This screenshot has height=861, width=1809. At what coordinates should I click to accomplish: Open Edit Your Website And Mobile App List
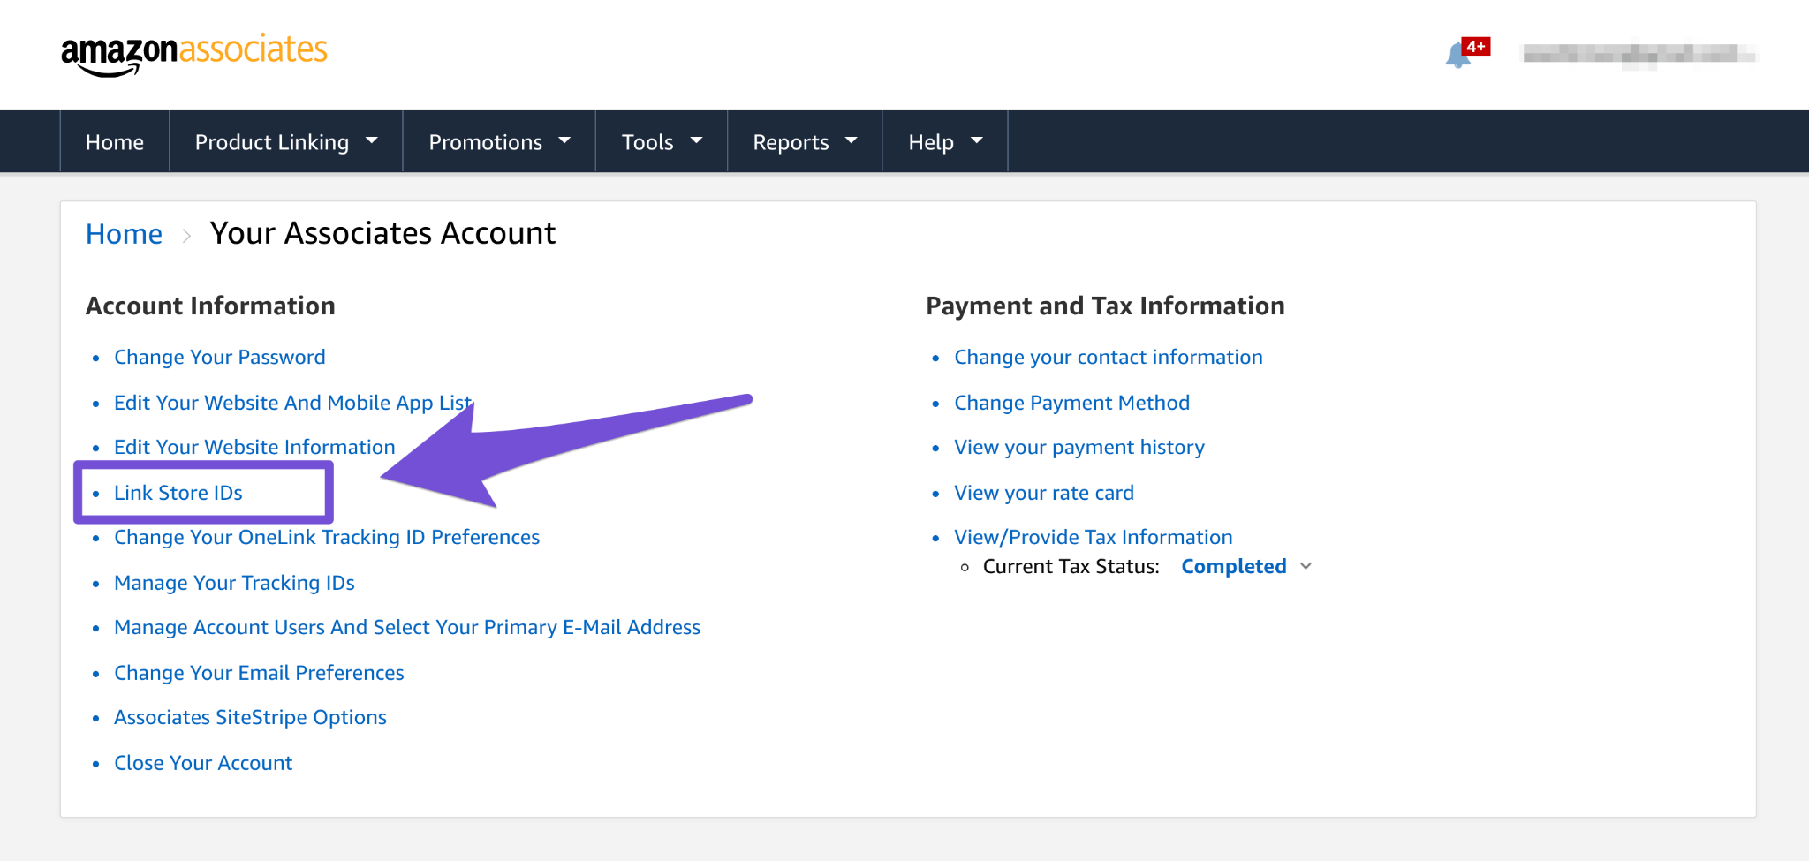click(x=293, y=403)
